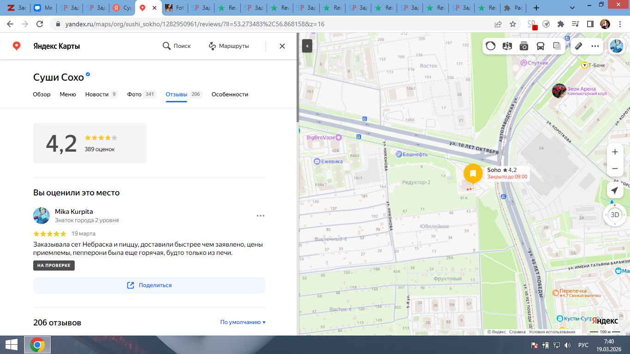Collapse the side panel with the arrow button
This screenshot has height=354, width=630.
click(307, 46)
